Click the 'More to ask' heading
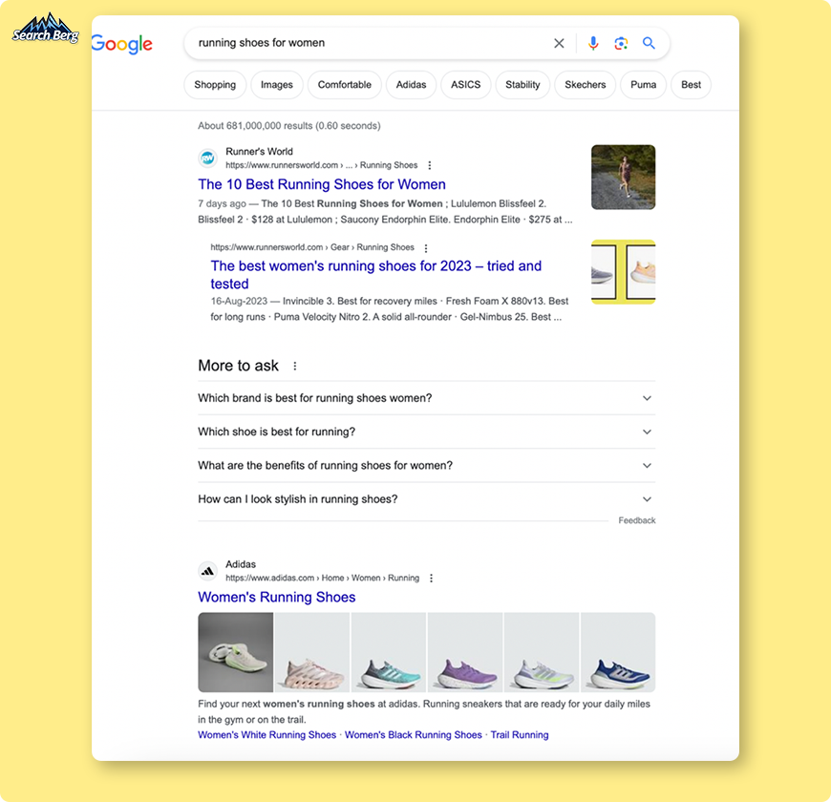 pyautogui.click(x=238, y=366)
